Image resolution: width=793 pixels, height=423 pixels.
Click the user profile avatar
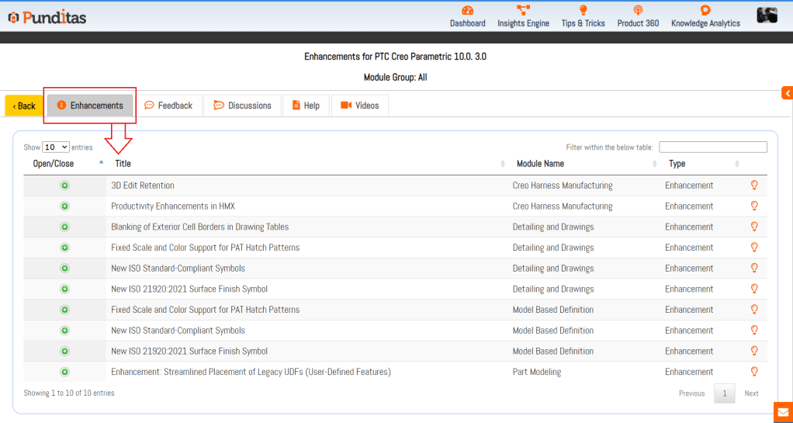click(767, 16)
